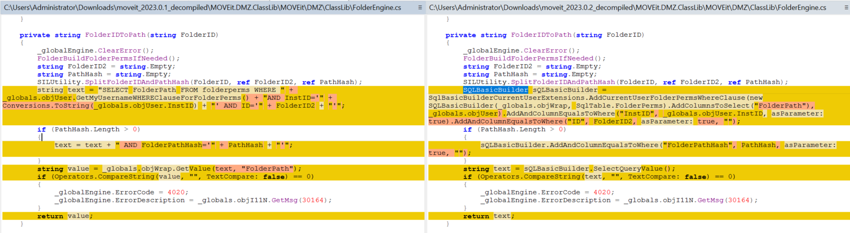Click ClearError call in the left pane
This screenshot has height=233, width=850.
coord(119,51)
